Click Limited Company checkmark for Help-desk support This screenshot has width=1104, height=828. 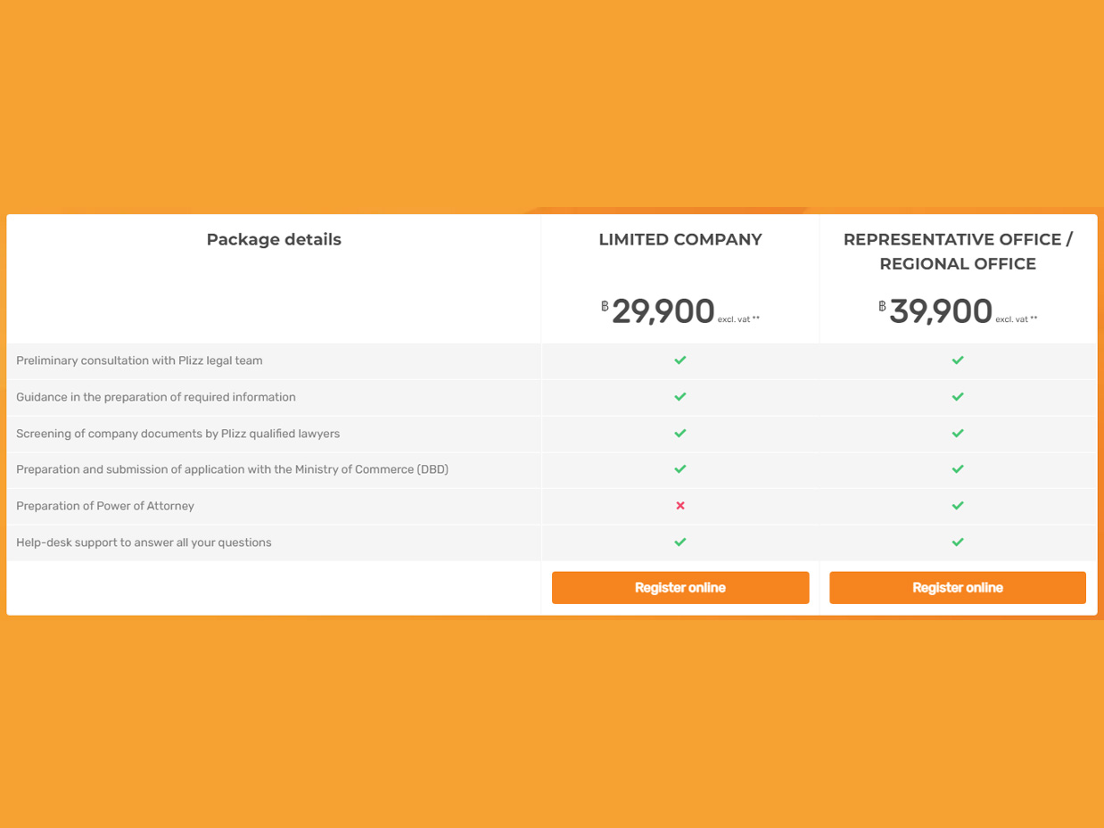coord(680,542)
